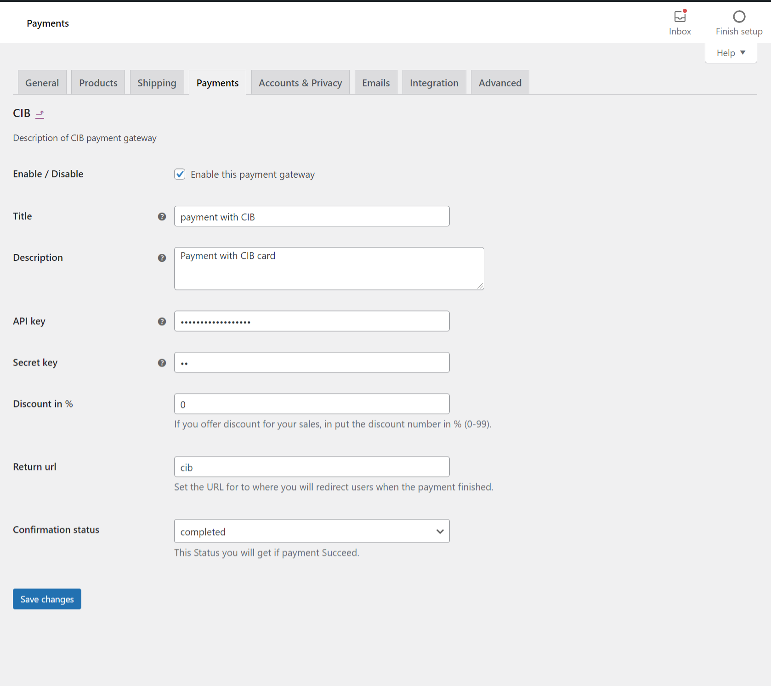
Task: Switch to the Products tab
Action: point(98,83)
